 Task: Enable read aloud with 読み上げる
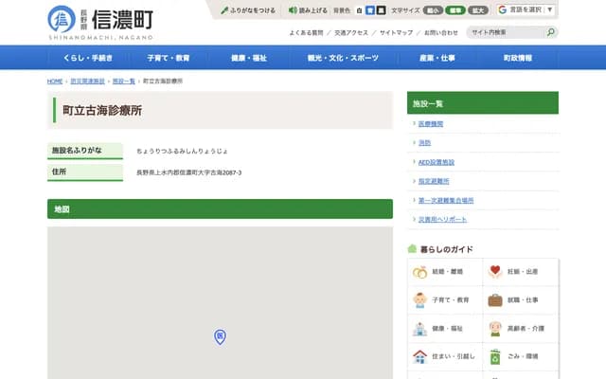307,9
